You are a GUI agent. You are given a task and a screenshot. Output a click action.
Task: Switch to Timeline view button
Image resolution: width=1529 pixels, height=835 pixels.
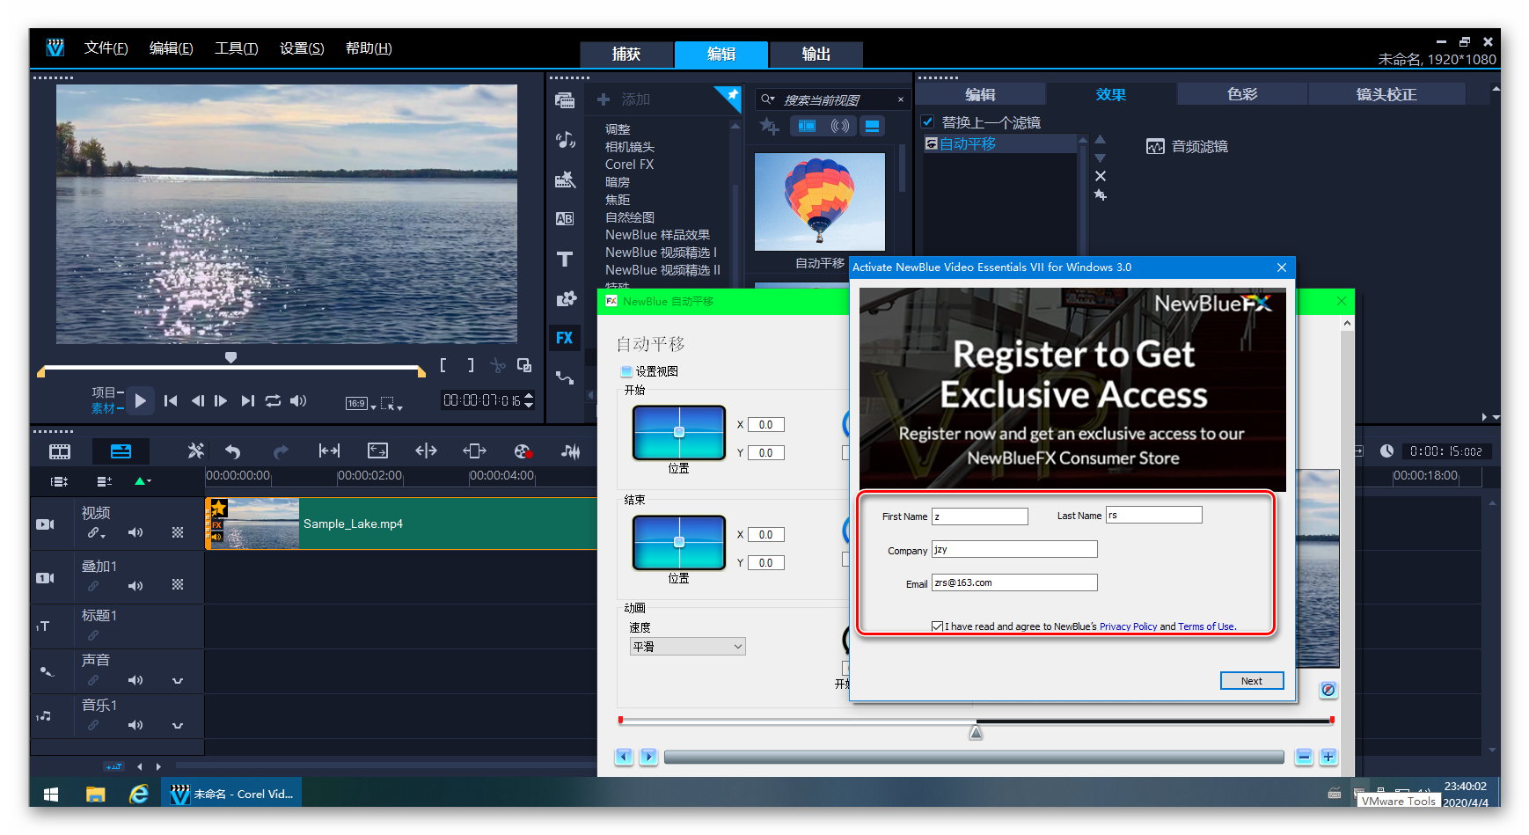(121, 451)
